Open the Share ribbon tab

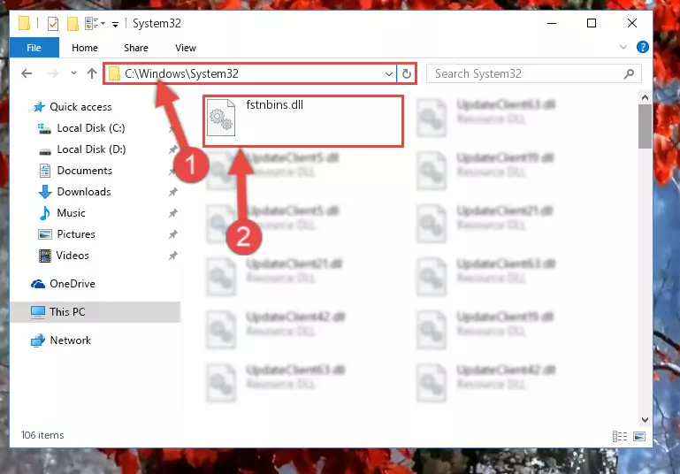pos(136,48)
